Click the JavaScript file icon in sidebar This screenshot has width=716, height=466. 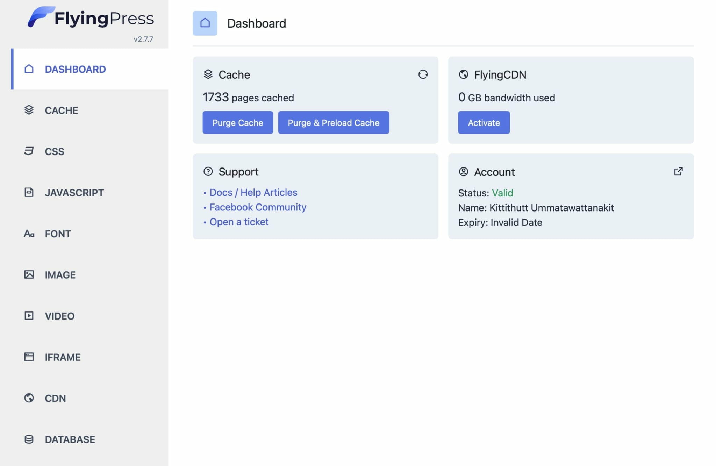coord(29,192)
